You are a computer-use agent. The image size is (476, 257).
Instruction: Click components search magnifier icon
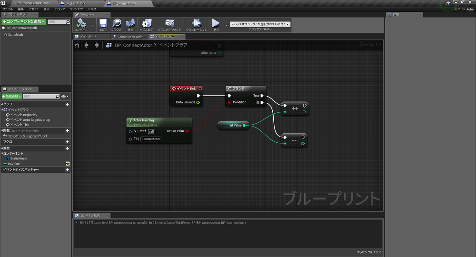point(68,22)
